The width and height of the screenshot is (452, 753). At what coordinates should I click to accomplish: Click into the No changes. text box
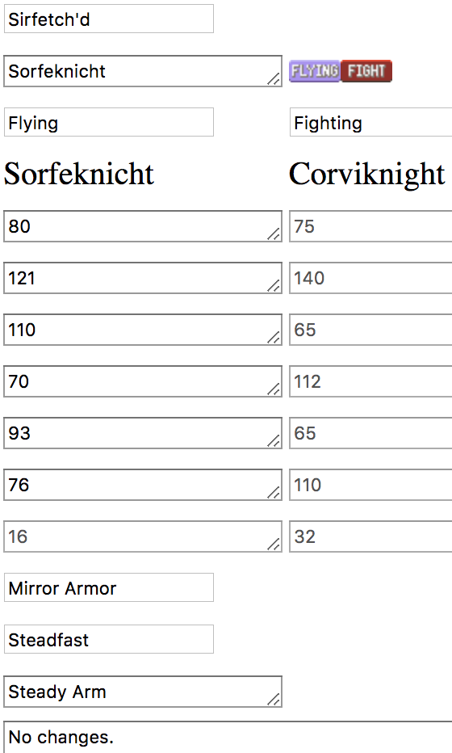(228, 737)
